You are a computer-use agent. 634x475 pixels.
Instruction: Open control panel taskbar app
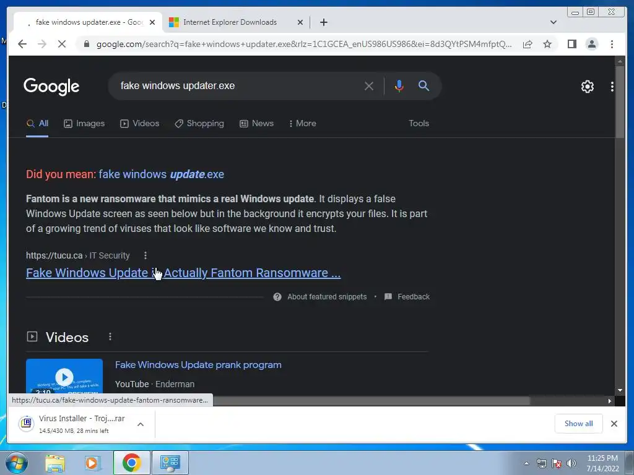point(170,463)
